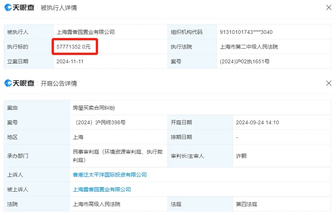336x215 pixels.
Task: Click the 被执行人详情 panel title
Action: (x=59, y=8)
